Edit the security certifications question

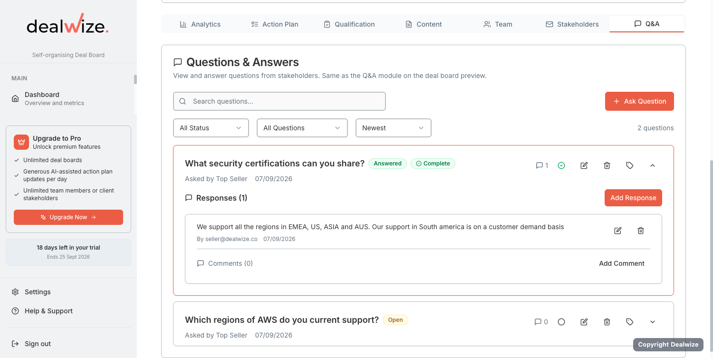point(584,165)
